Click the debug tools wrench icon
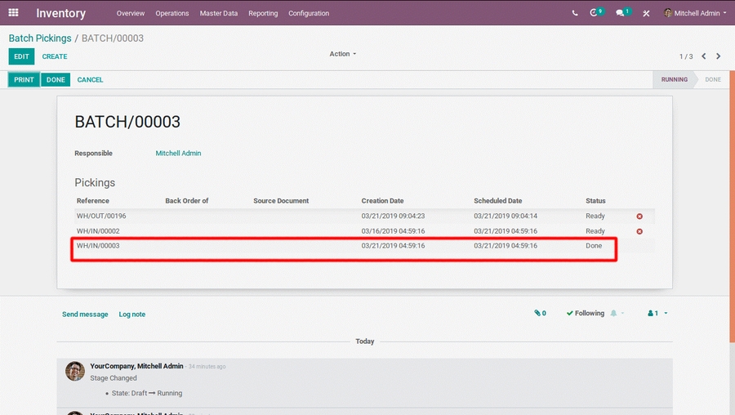Screen dimensions: 735x415 pyautogui.click(x=646, y=13)
